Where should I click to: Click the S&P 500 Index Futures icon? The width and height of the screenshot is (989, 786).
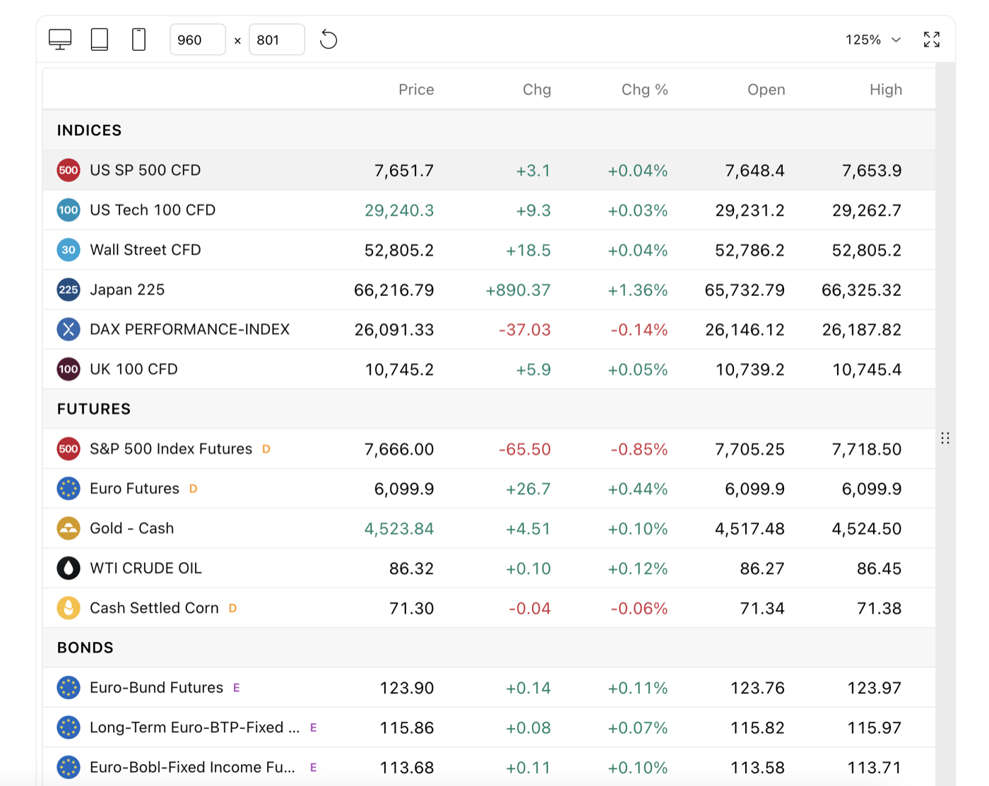(69, 448)
